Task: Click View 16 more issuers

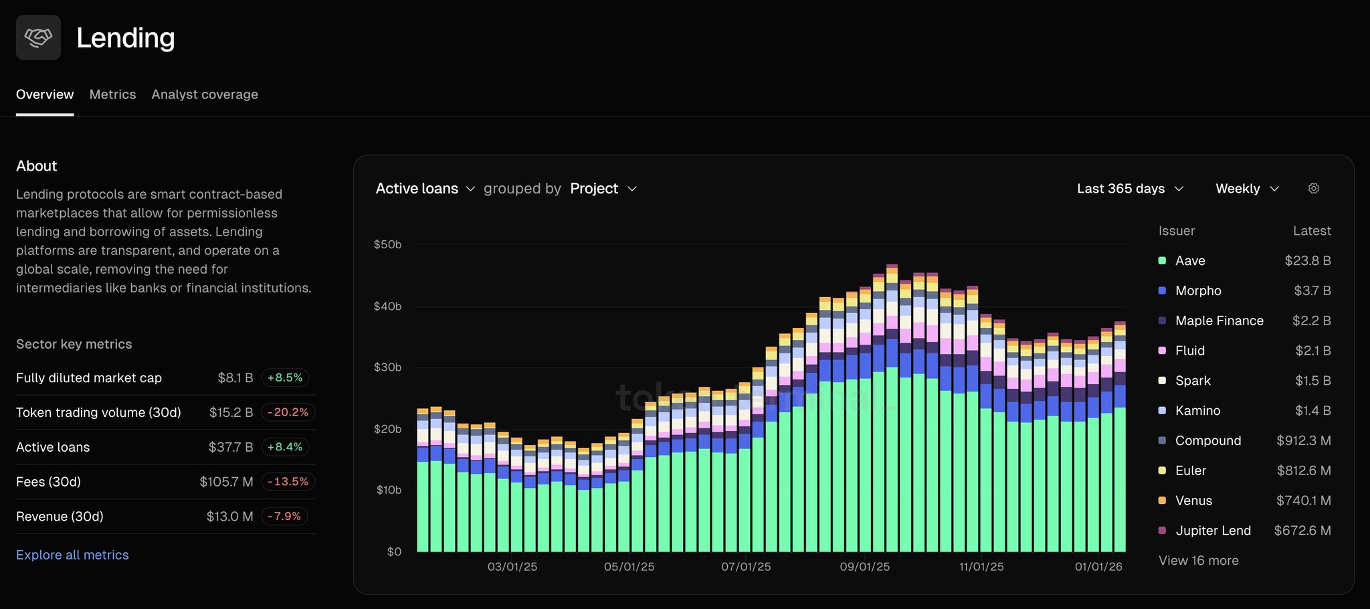Action: 1198,561
